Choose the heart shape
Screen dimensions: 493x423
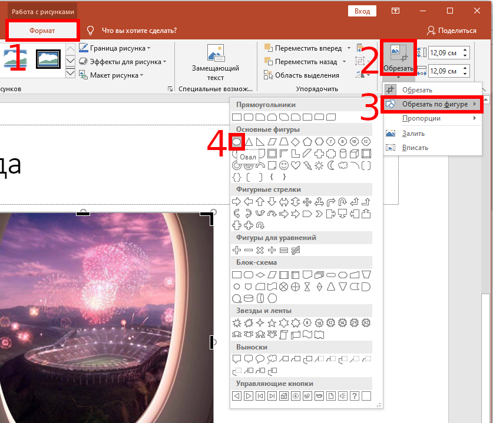(x=296, y=165)
